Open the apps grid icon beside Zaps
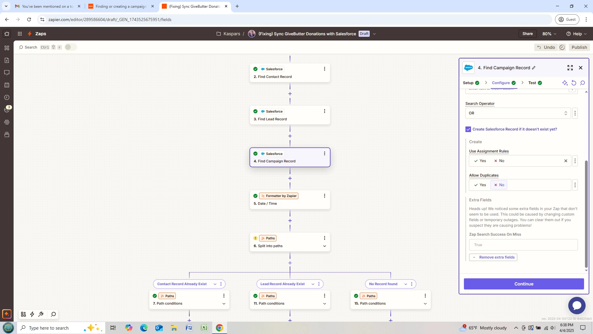 pos(19,34)
